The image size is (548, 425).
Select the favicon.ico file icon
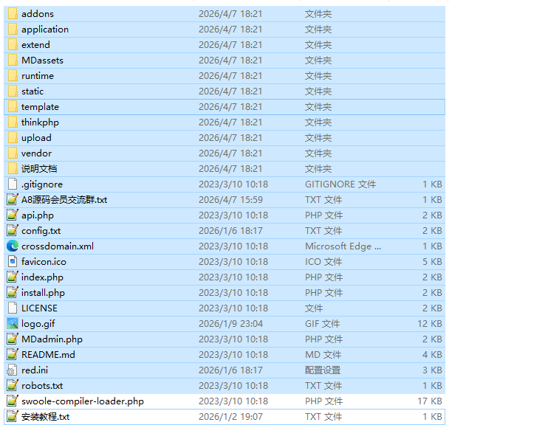click(13, 261)
